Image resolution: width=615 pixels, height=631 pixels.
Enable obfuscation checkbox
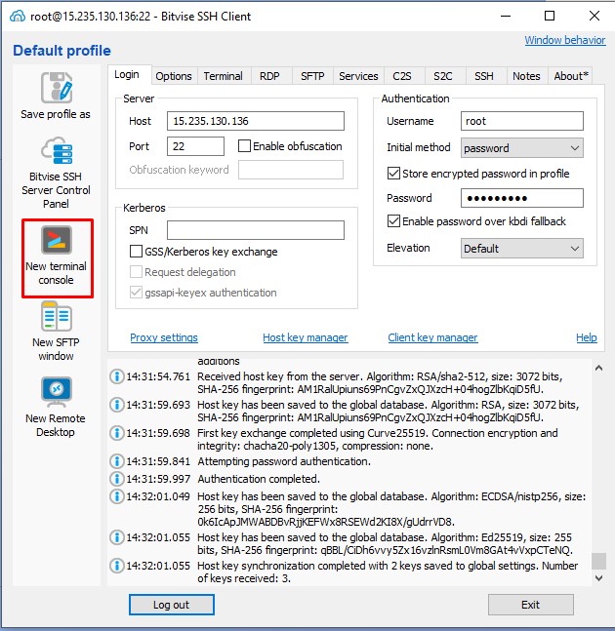point(245,146)
